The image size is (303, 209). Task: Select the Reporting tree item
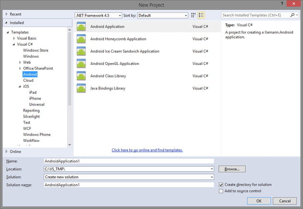click(31, 111)
